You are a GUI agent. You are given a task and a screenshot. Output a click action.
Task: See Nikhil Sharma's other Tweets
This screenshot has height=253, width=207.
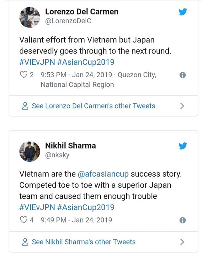coord(83,242)
